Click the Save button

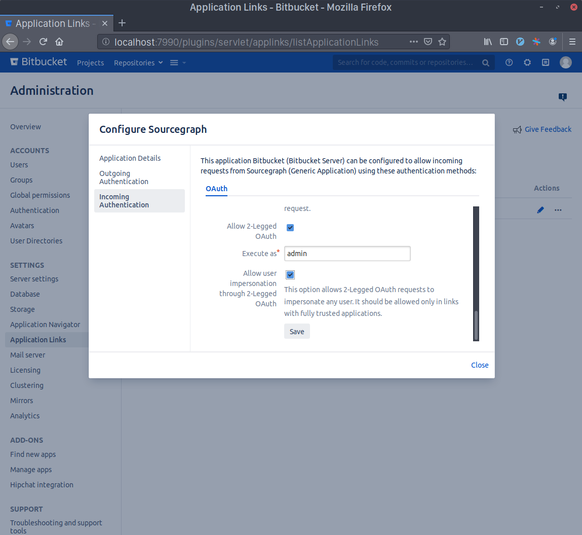[297, 332]
